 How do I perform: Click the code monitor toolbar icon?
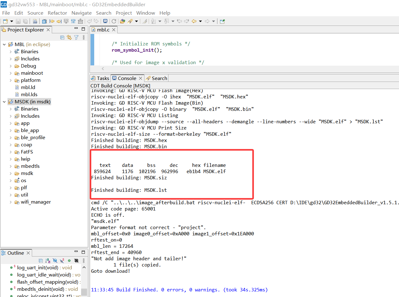(66, 21)
